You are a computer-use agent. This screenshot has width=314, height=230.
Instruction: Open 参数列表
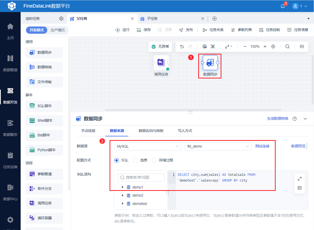[x=241, y=30]
